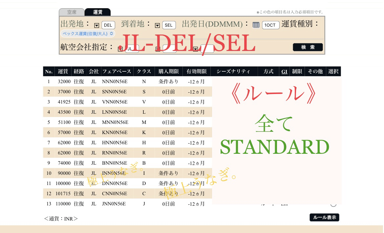384x233 pixels.
Task: Click fare basis MNN0N56E
Action: click(x=115, y=122)
